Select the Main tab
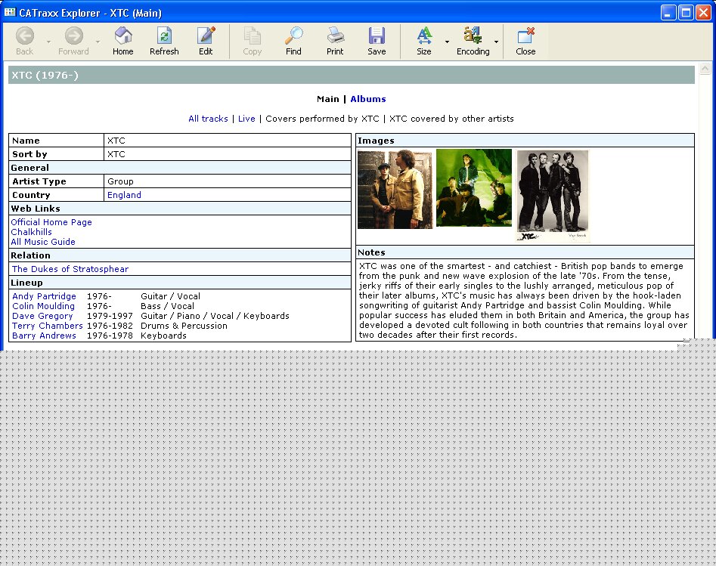The height and width of the screenshot is (566, 716). point(328,99)
